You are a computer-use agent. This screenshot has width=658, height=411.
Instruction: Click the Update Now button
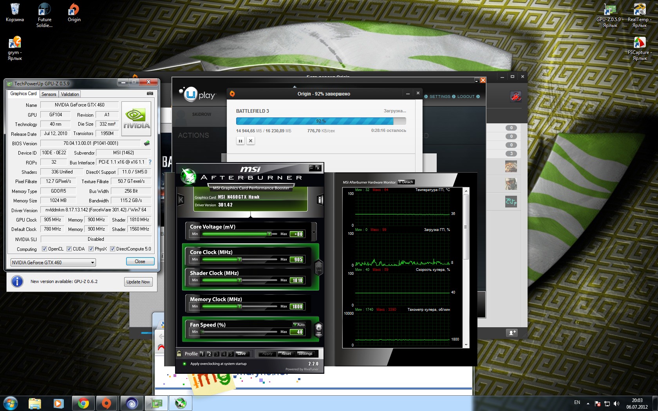138,282
